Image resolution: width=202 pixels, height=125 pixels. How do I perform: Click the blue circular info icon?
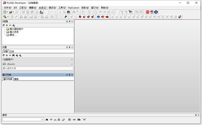click(156, 12)
